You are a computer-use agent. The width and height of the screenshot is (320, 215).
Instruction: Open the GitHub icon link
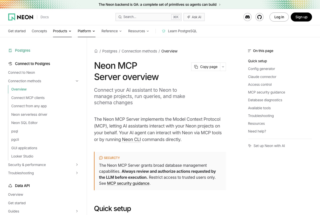[259, 17]
